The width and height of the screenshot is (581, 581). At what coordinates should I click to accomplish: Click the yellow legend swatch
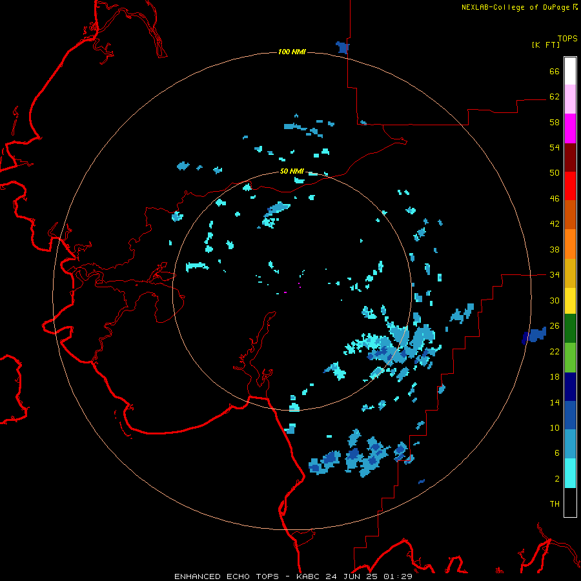pos(570,301)
